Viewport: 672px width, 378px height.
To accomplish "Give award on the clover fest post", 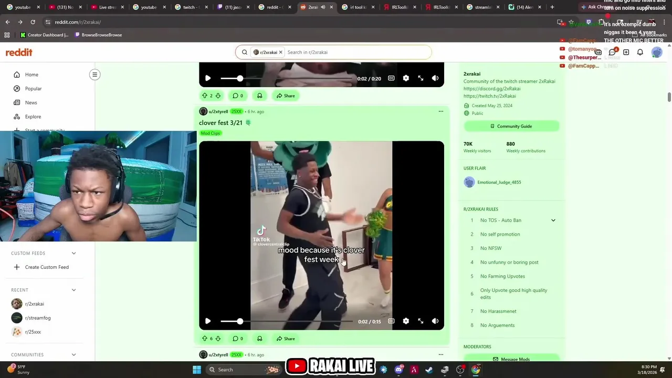I will pos(259,339).
